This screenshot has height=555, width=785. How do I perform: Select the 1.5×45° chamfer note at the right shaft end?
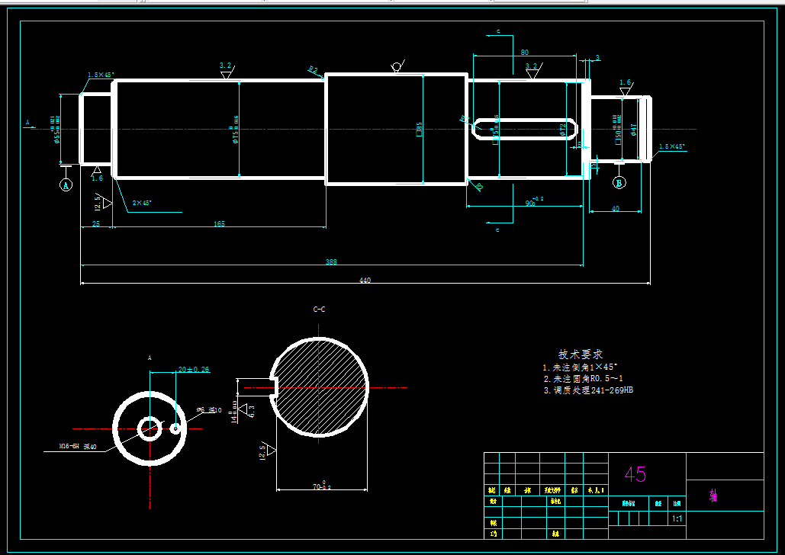point(672,146)
